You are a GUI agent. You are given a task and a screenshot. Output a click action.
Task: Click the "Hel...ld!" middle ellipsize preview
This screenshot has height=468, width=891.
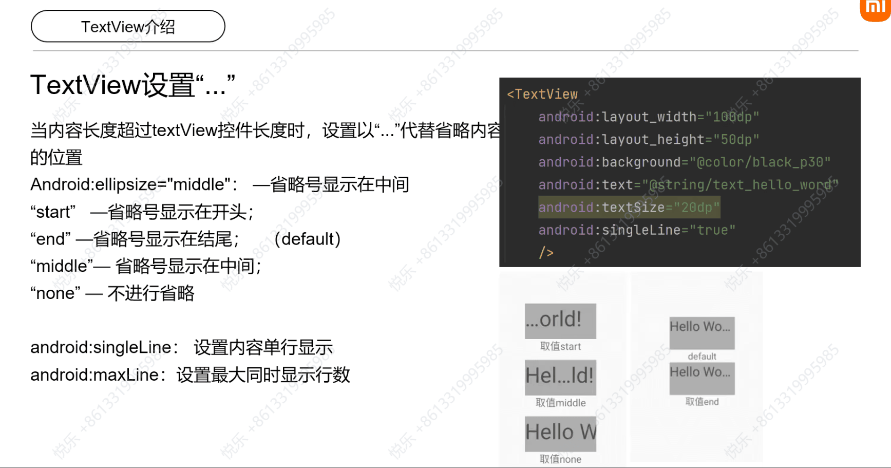560,377
